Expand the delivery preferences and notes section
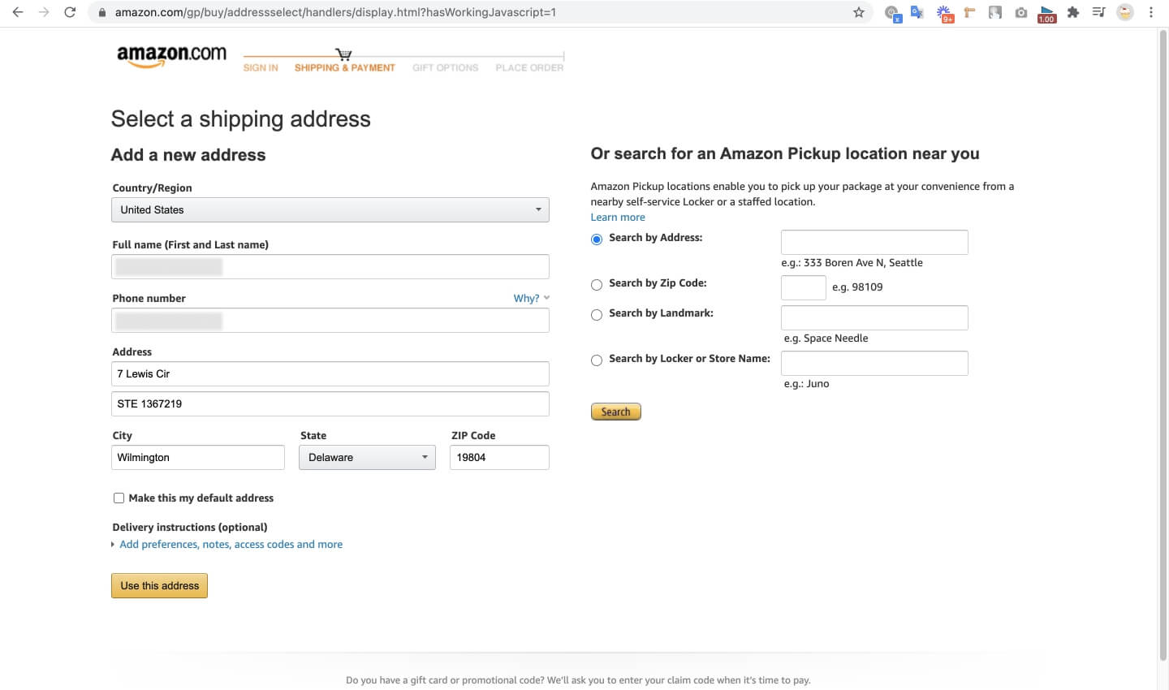 [x=231, y=545]
